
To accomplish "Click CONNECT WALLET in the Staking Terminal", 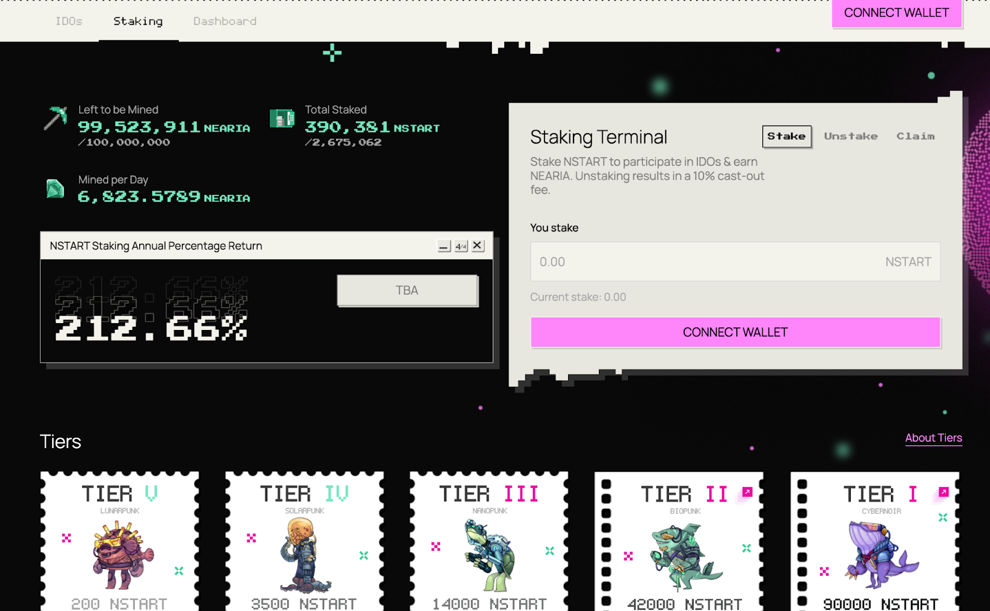I will click(735, 332).
